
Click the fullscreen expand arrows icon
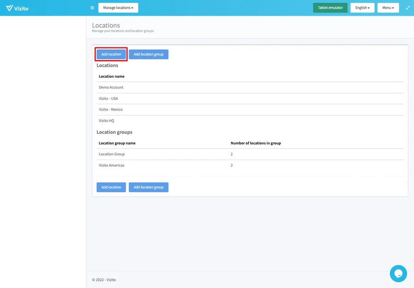tap(408, 8)
